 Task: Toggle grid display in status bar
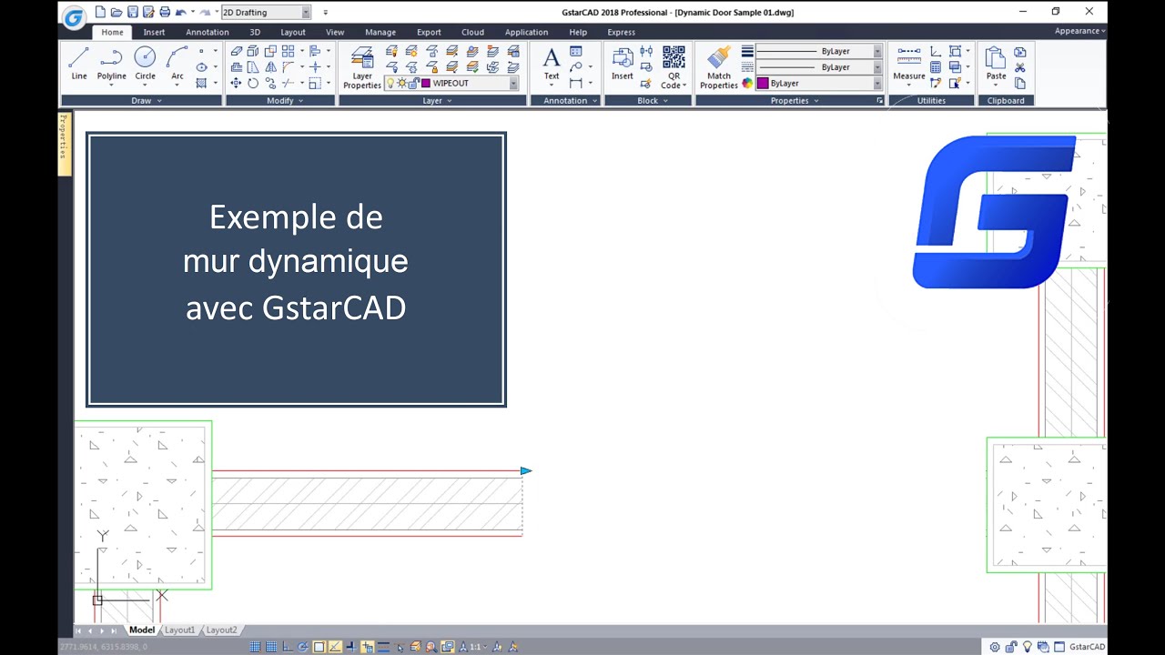(271, 647)
